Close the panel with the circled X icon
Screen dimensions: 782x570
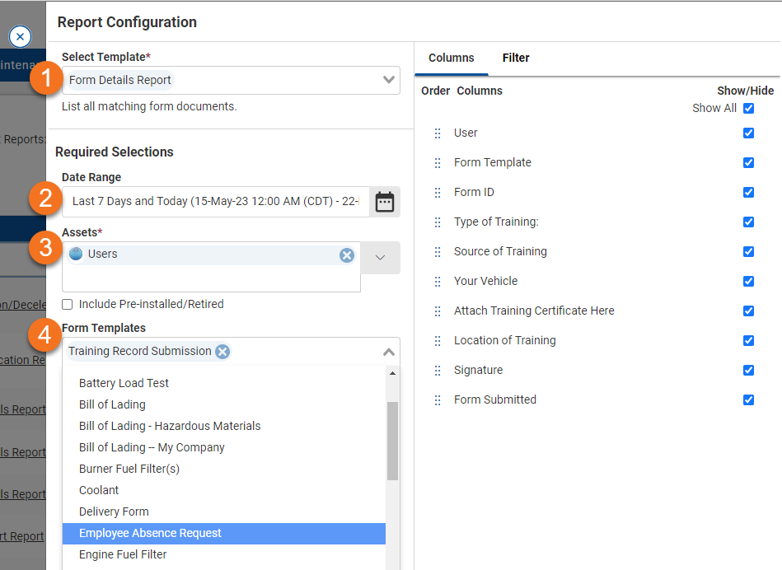click(20, 36)
